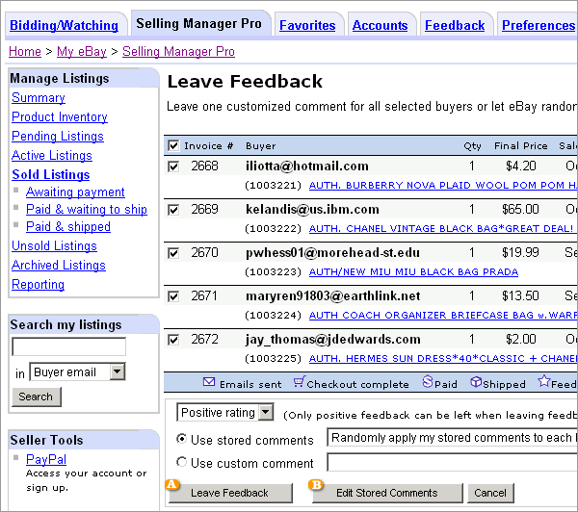Screen dimensions: 578x512
Task: Open Unsold Listings in sidebar
Action: coord(54,245)
